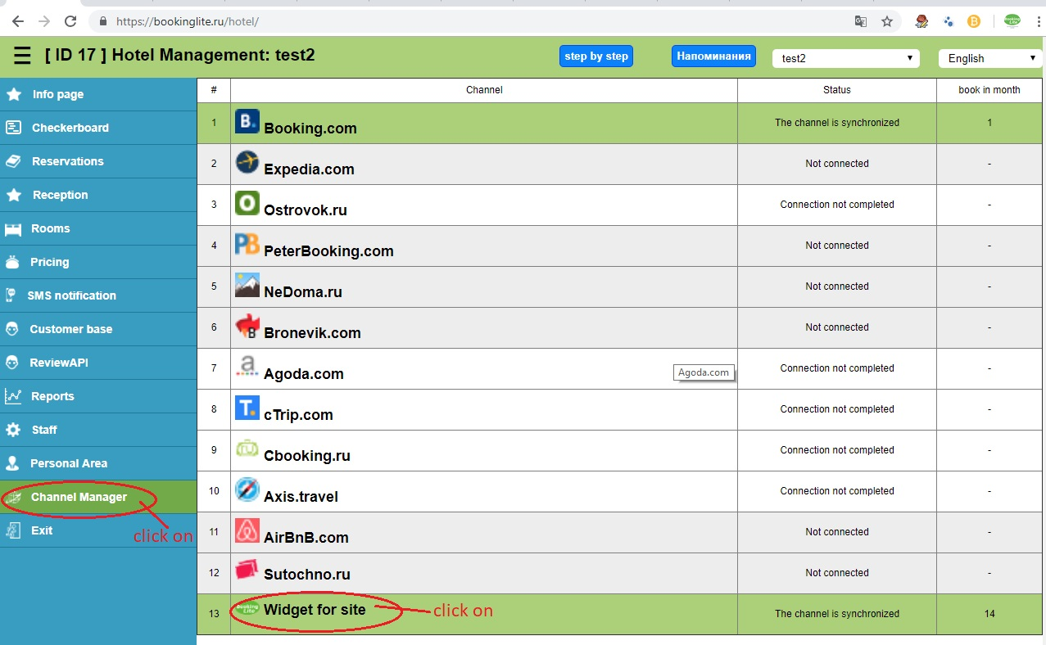Click Exit in the sidebar
The image size is (1046, 645).
tap(98, 530)
